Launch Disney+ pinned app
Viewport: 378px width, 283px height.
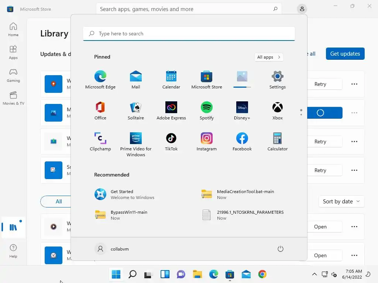[242, 111]
